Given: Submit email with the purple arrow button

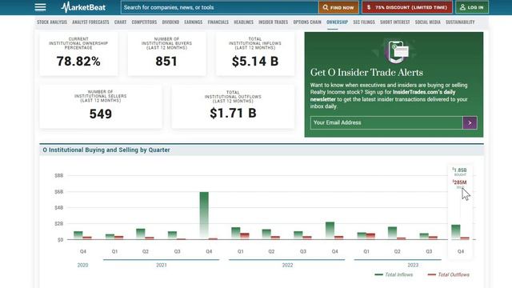Looking at the screenshot, I should (470, 122).
